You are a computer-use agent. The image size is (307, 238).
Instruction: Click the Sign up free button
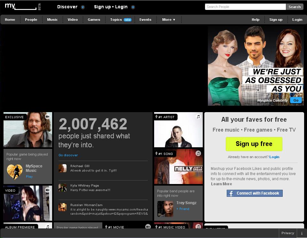(x=254, y=144)
